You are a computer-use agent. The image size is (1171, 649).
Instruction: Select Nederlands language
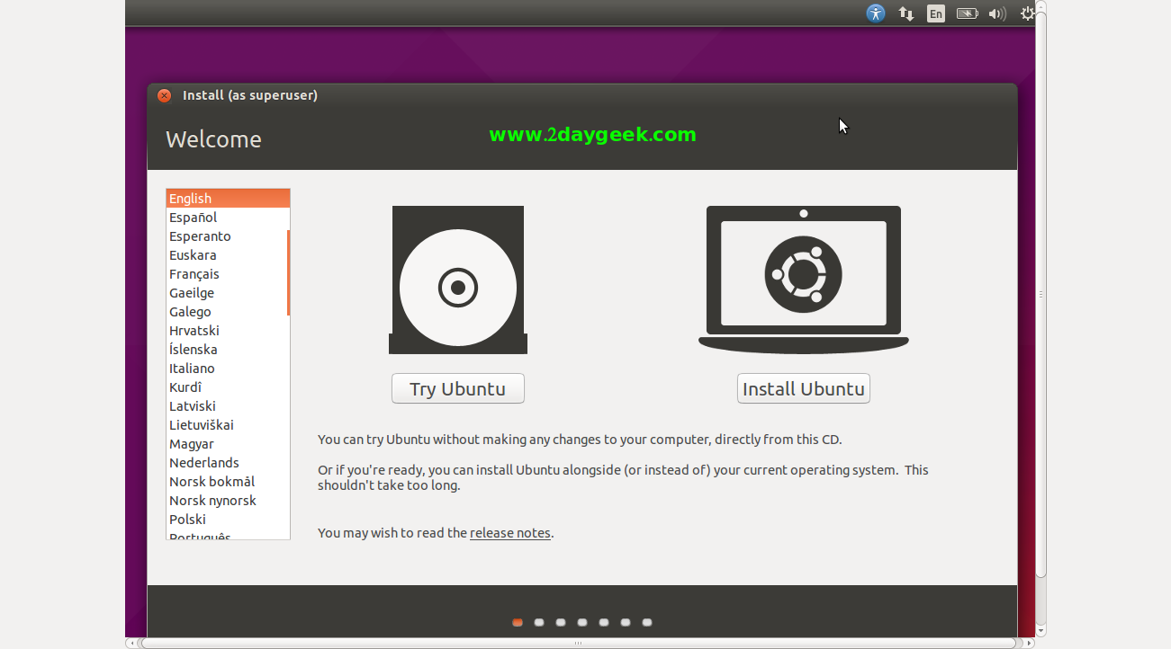point(227,463)
